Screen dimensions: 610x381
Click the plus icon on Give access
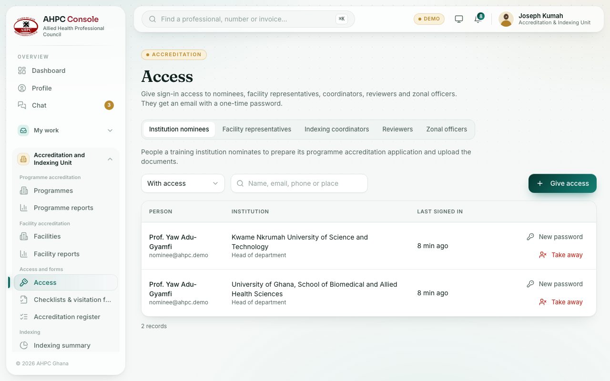pyautogui.click(x=540, y=183)
